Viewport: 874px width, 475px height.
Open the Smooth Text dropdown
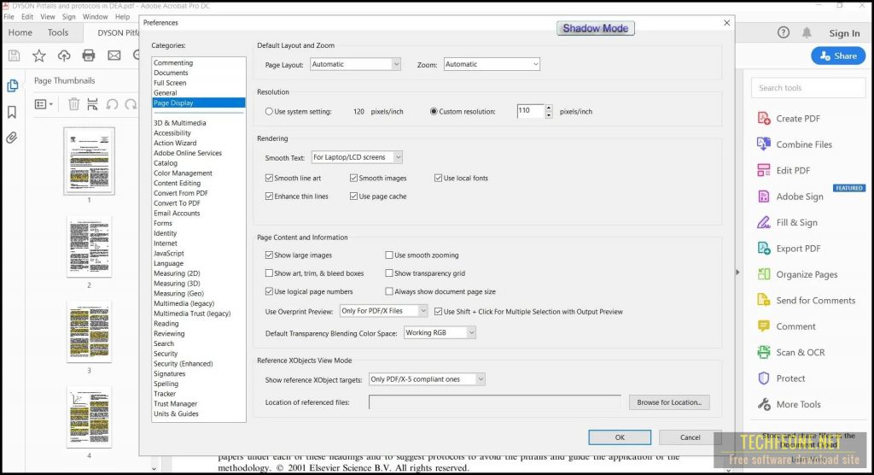[x=357, y=157]
